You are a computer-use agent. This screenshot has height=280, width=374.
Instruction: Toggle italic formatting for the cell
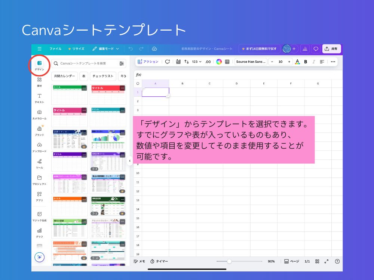tap(313, 62)
